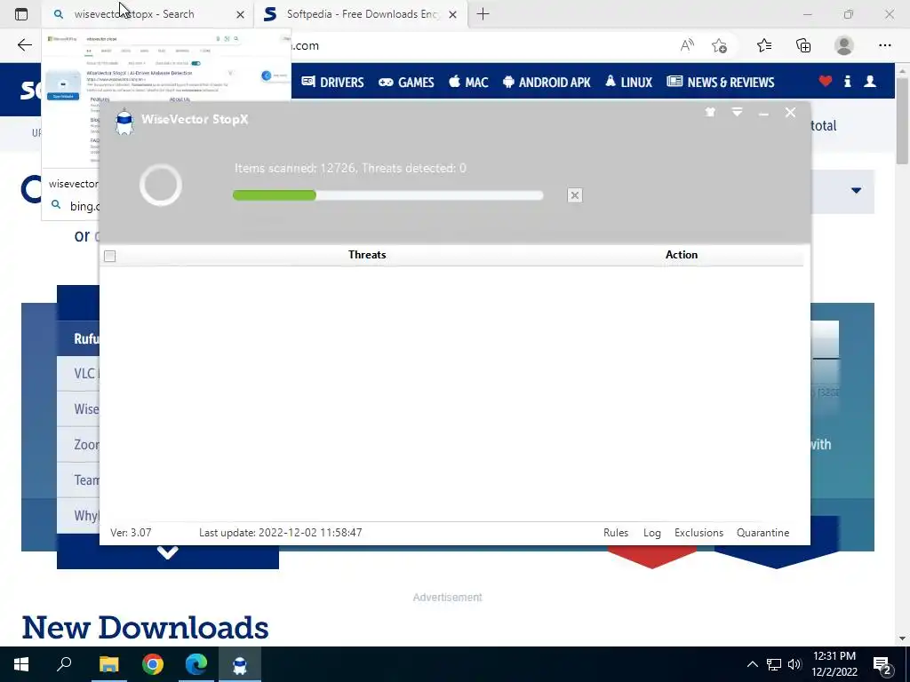Click the red heart icon on Softpedia
Screen dimensions: 910x682
(x=826, y=81)
